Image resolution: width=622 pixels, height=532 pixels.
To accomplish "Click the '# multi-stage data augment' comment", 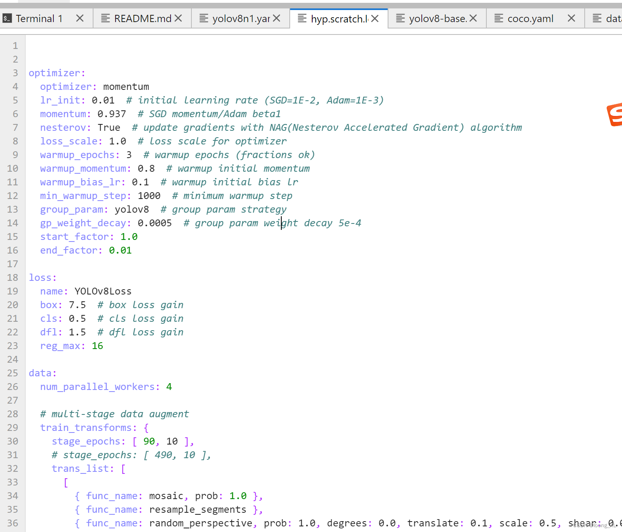I will click(114, 414).
